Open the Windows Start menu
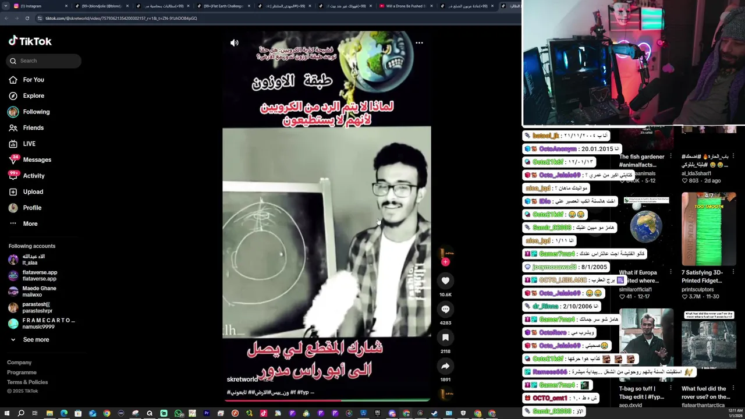The image size is (745, 419). coord(6,413)
